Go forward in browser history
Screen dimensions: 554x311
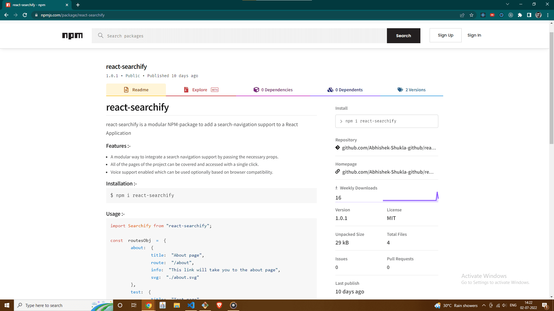16,15
